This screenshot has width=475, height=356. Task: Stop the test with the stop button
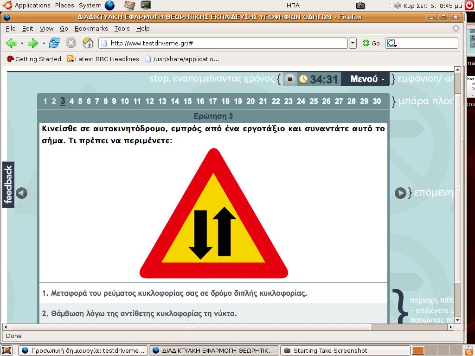(290, 79)
